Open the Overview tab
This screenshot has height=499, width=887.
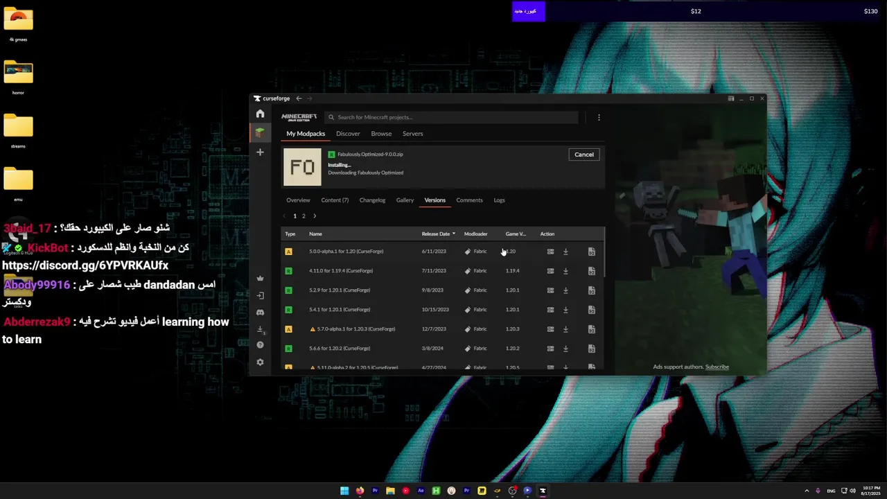pyautogui.click(x=298, y=200)
